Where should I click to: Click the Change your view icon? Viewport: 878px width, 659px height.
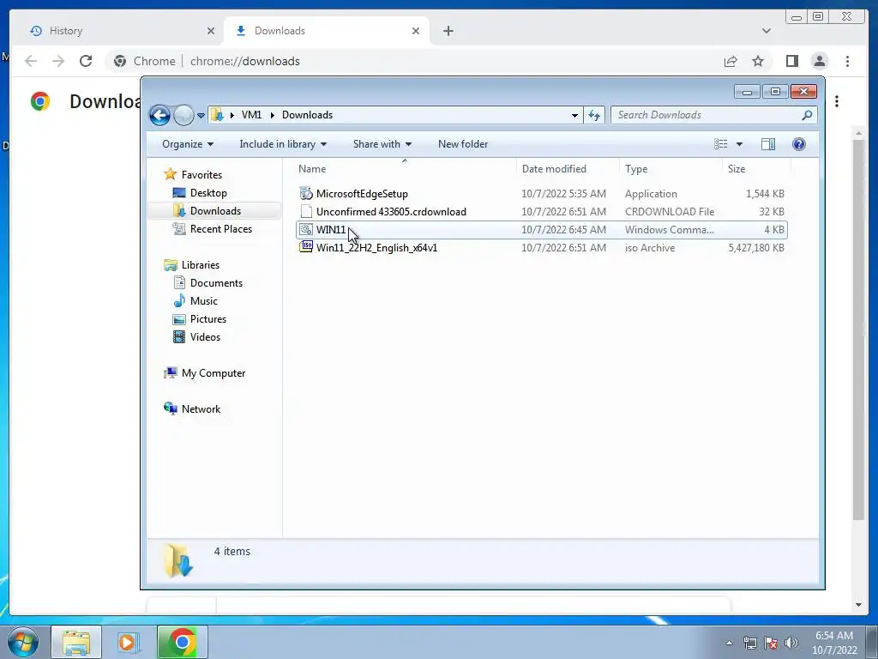pyautogui.click(x=720, y=144)
